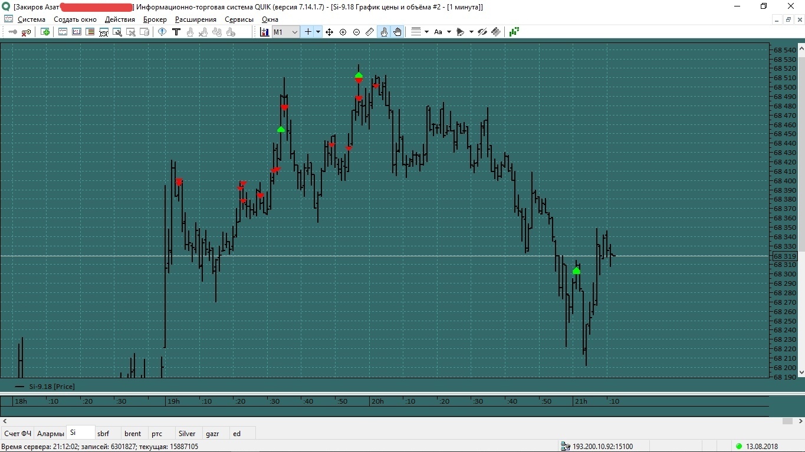Click the zoom out magnifier minus
The height and width of the screenshot is (452, 805).
pyautogui.click(x=357, y=32)
